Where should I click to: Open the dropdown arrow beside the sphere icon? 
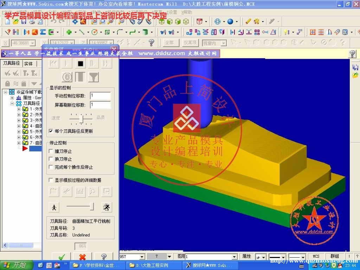(x=237, y=21)
